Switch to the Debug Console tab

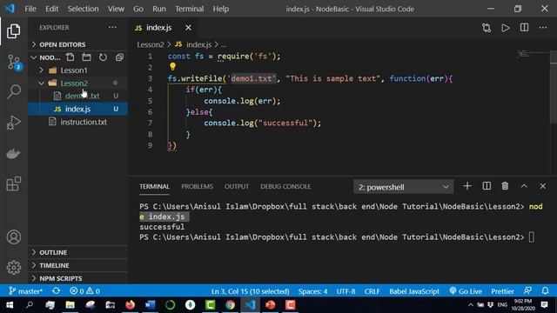285,186
